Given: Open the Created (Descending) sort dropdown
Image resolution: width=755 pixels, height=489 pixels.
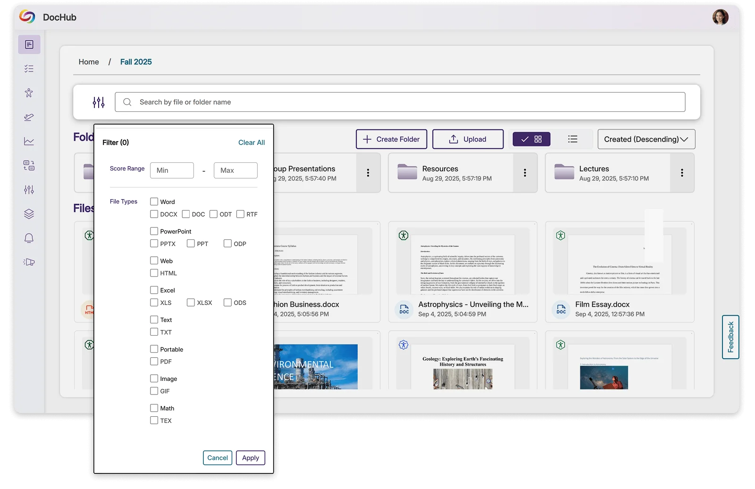Looking at the screenshot, I should pos(646,139).
